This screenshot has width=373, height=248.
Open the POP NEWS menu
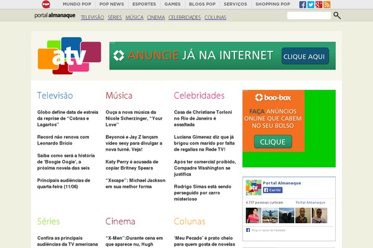coord(111,4)
